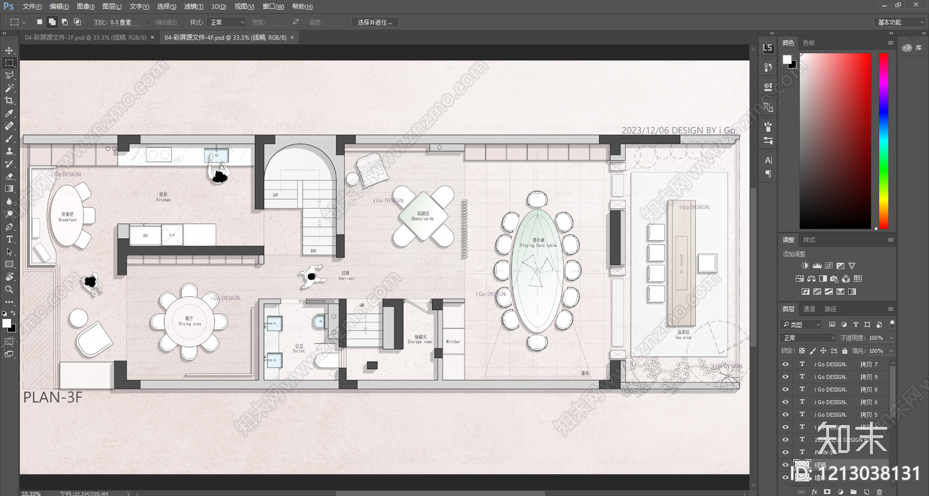Add a Brightness/Contrast adjustment

point(805,265)
